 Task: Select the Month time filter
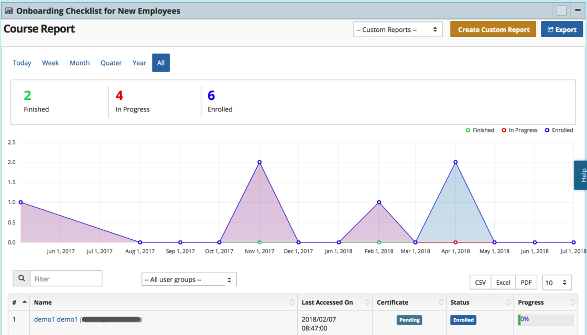pyautogui.click(x=79, y=63)
